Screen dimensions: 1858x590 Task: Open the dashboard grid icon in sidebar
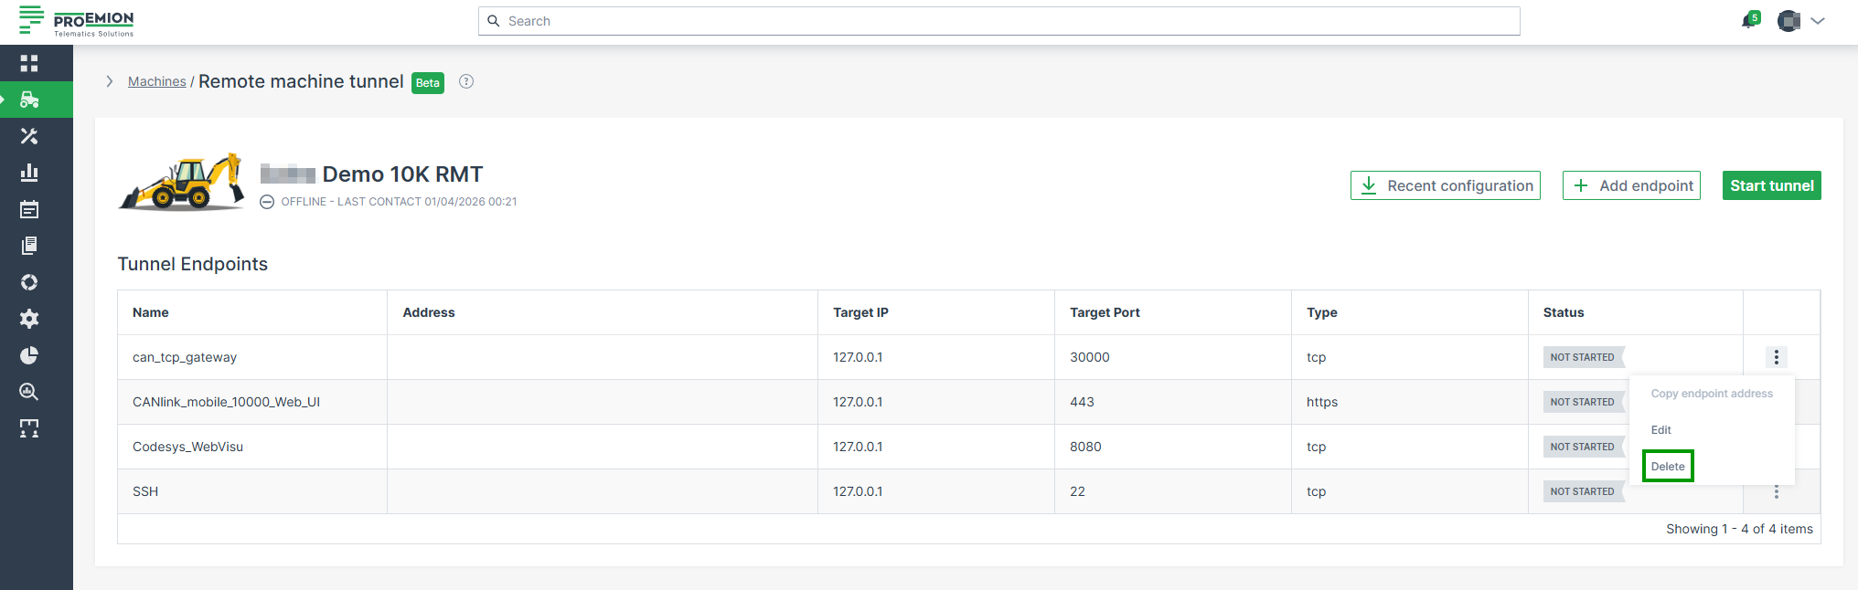point(29,63)
